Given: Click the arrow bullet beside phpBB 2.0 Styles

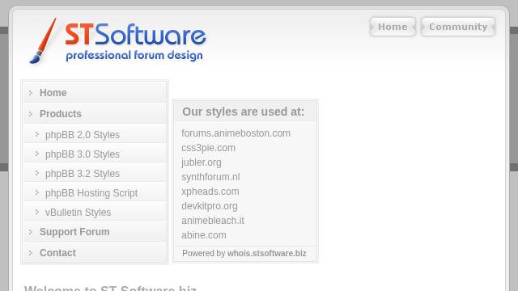Looking at the screenshot, I should pos(37,134).
